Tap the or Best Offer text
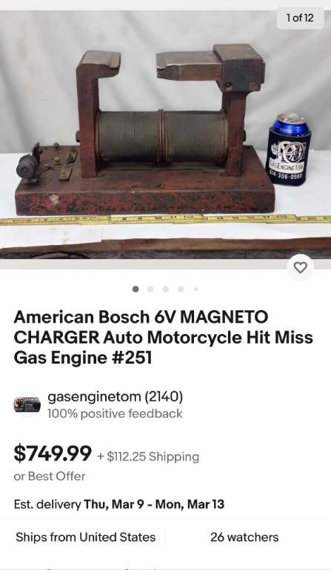Viewport: 331px width, 570px height. pos(50,476)
